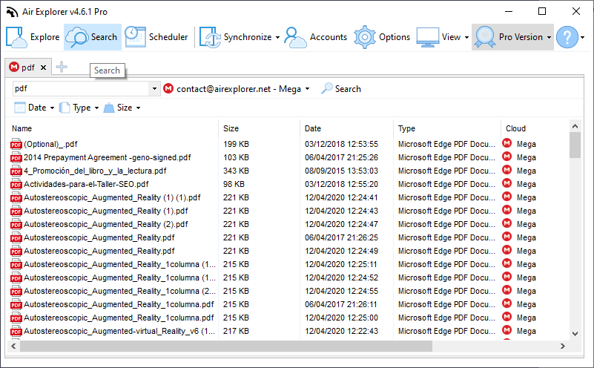Click date 06/04/2017 21:26:11
This screenshot has width=594, height=368.
click(x=341, y=304)
